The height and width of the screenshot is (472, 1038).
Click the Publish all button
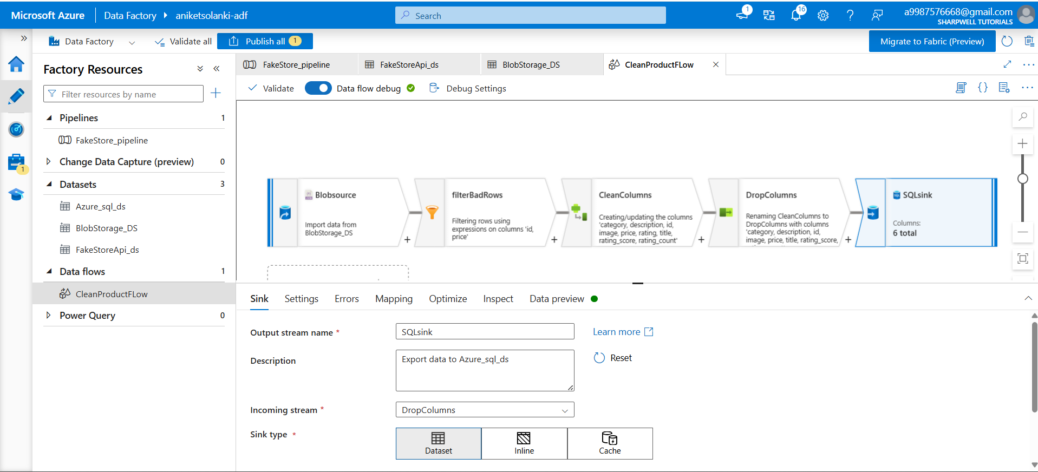point(265,41)
